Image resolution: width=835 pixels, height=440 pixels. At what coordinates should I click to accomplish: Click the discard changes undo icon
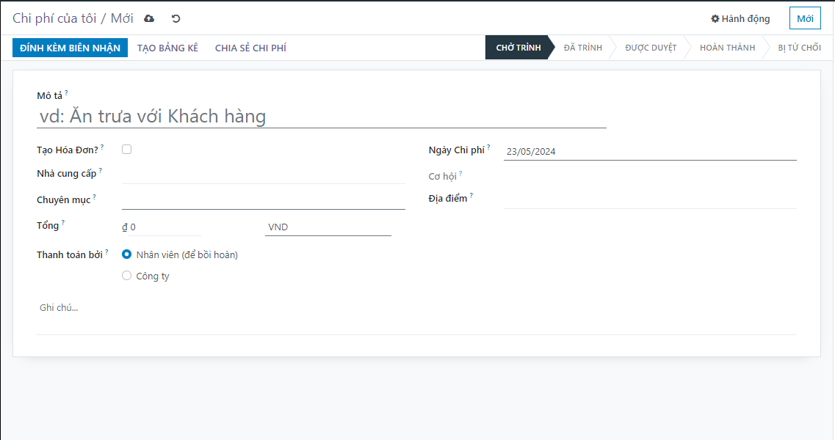tap(176, 18)
